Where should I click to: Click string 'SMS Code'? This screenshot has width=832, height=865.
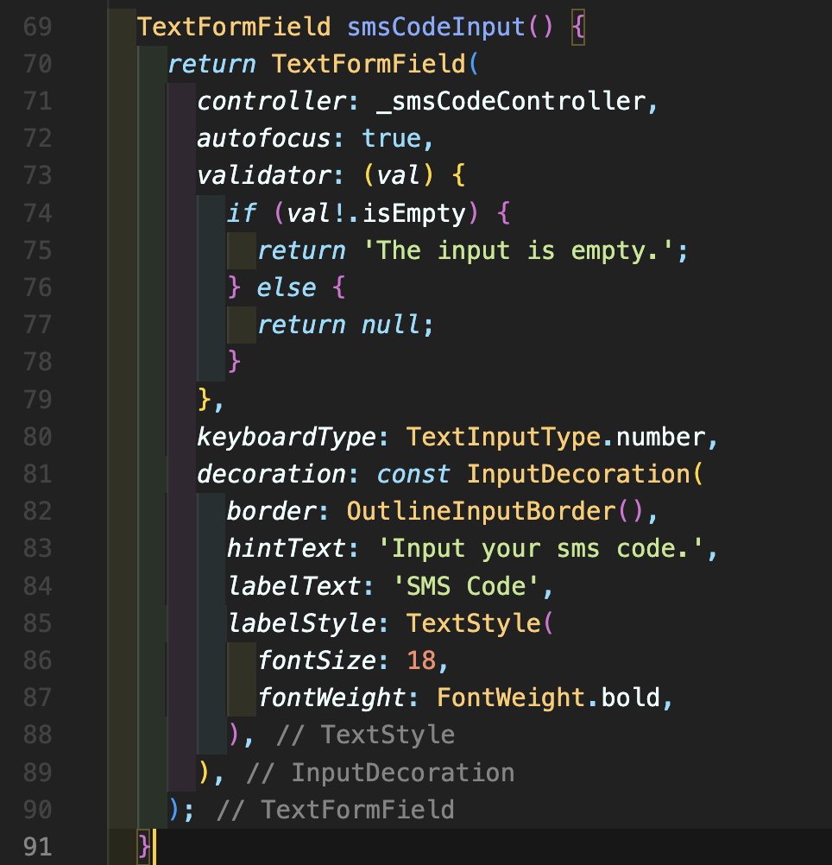tap(466, 586)
